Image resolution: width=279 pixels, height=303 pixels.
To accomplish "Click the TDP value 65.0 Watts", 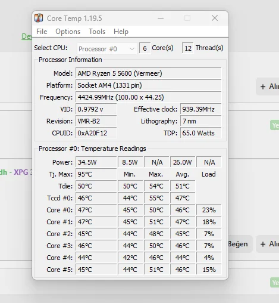I will click(x=200, y=133).
